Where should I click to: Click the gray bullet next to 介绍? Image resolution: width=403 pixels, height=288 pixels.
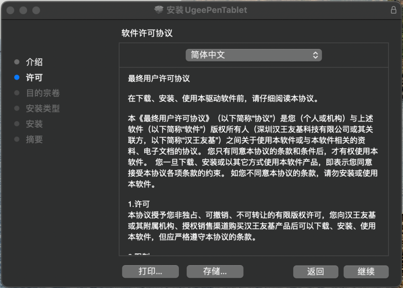pos(17,62)
